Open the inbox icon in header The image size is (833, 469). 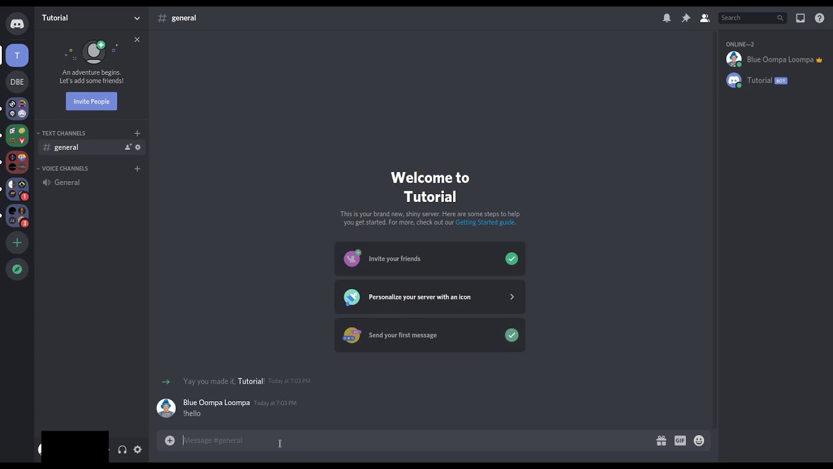(800, 18)
